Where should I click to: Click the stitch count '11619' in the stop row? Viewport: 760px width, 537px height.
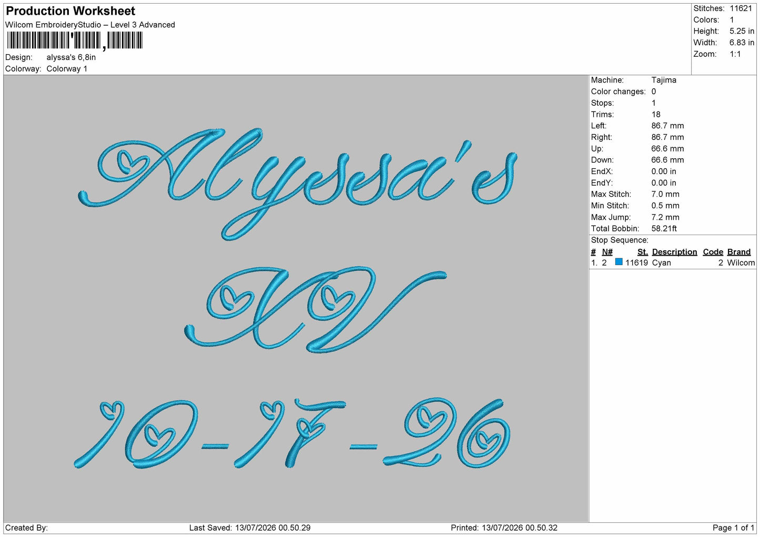pos(636,263)
